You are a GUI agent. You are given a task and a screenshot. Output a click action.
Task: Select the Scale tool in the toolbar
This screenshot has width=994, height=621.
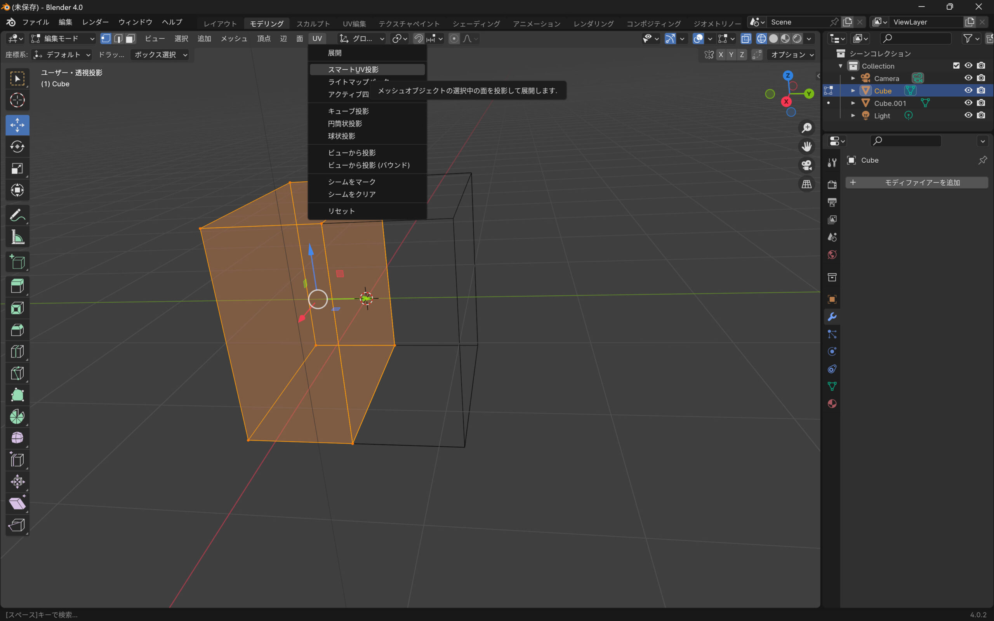17,168
